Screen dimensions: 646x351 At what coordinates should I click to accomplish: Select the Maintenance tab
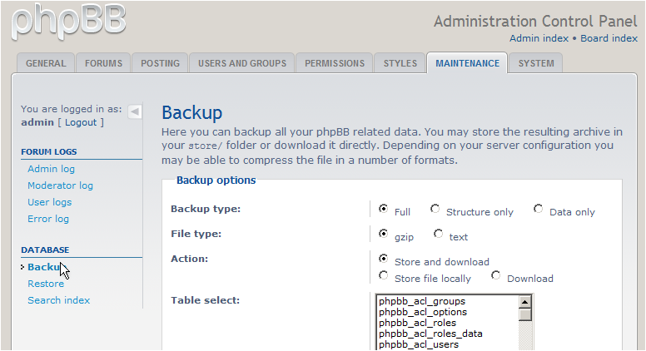point(467,63)
